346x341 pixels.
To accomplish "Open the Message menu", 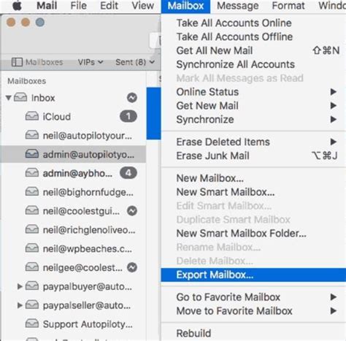I will (237, 6).
